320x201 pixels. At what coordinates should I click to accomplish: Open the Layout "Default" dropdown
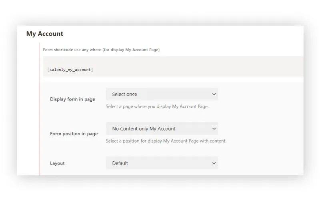(162, 163)
